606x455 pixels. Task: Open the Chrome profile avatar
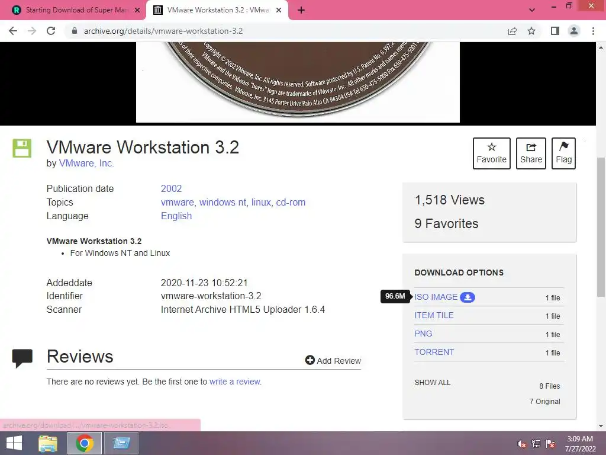pyautogui.click(x=574, y=31)
